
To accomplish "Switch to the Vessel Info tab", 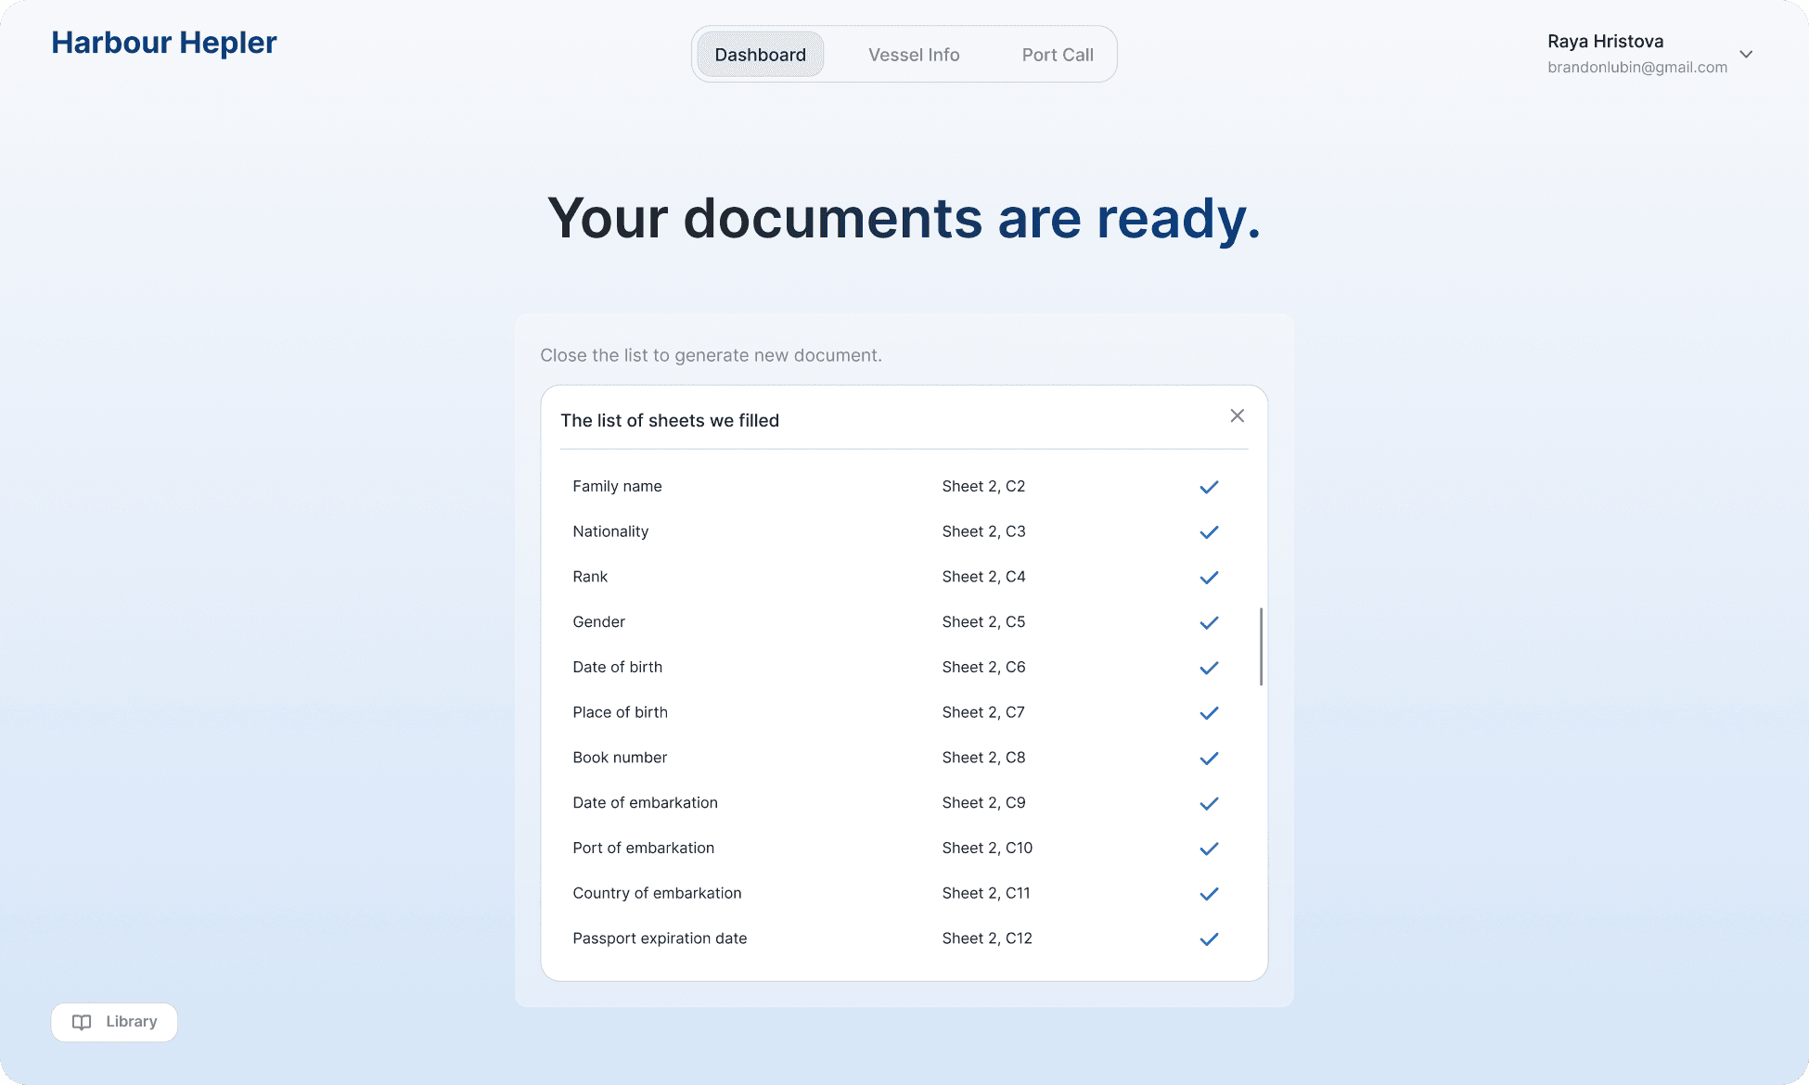I will coord(913,54).
